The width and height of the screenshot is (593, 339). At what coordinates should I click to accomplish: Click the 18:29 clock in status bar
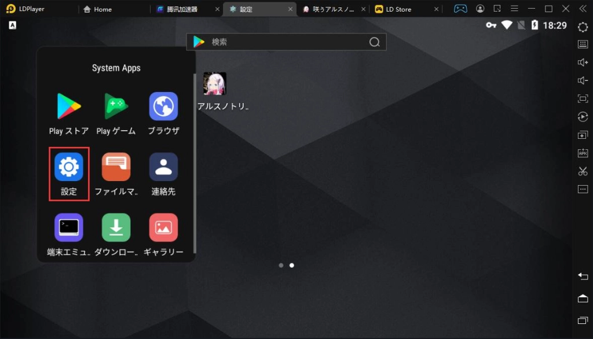tap(555, 25)
